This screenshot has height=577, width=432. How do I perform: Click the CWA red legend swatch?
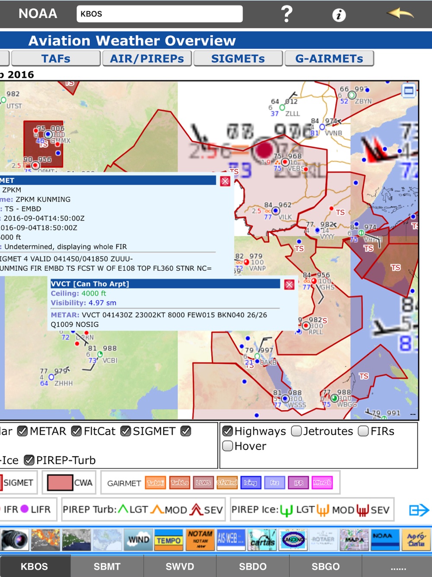coord(60,483)
